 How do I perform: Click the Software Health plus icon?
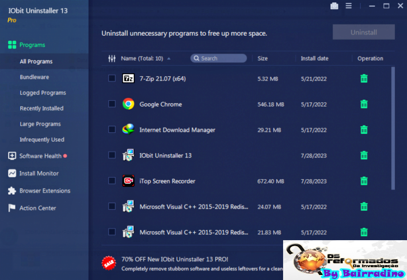tap(12, 156)
